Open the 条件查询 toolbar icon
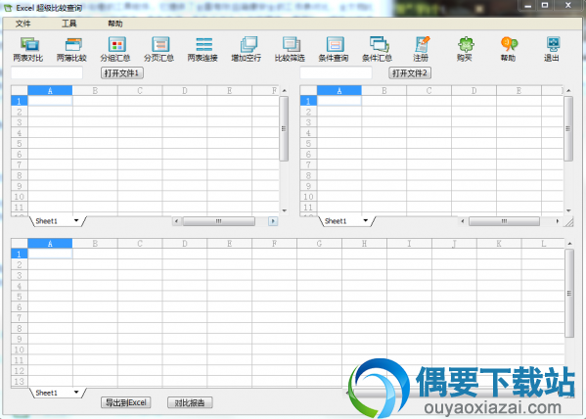Viewport: 586px width, 419px height. pos(334,49)
